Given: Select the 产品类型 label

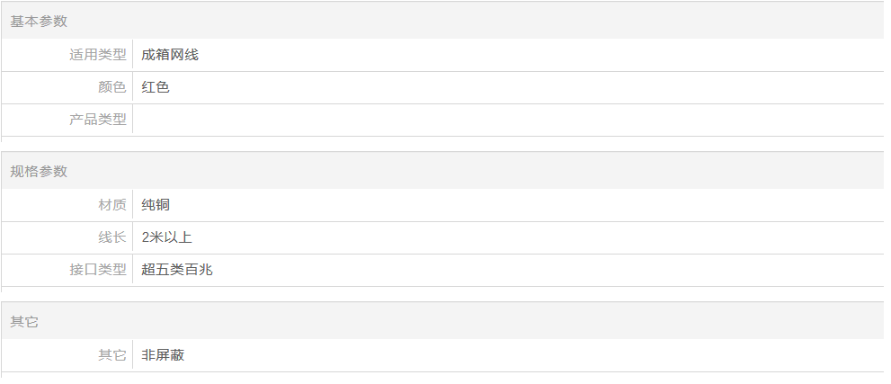Looking at the screenshot, I should point(98,120).
